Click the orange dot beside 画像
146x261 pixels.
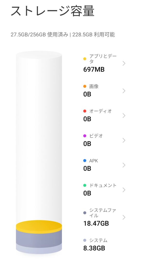85,86
